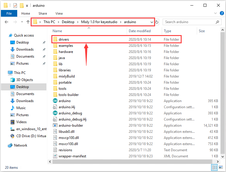226x172 pixels.
Task: Expand the ribbon using chevron arrow
Action: (x=216, y=13)
